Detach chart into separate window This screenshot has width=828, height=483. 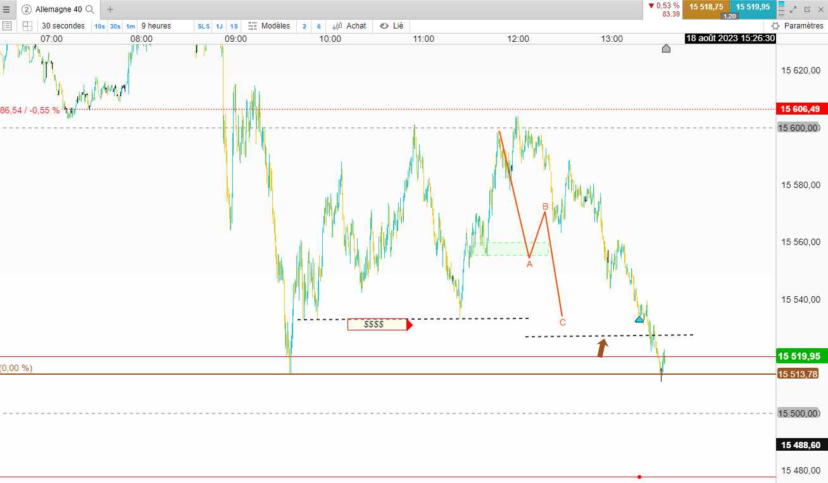tap(807, 9)
